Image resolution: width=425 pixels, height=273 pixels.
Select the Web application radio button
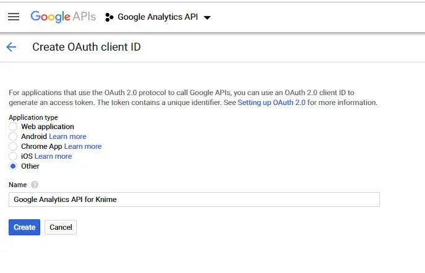tap(13, 127)
